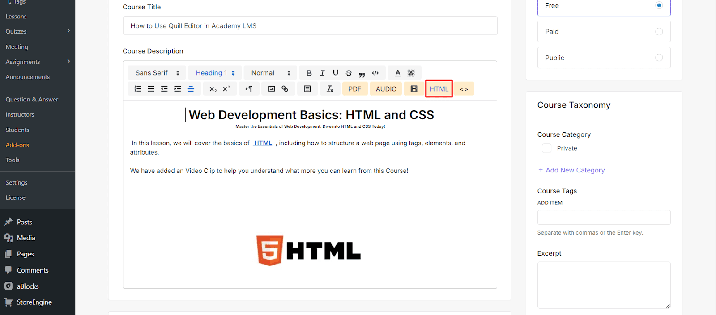Click the Course Tags input field

click(x=604, y=217)
